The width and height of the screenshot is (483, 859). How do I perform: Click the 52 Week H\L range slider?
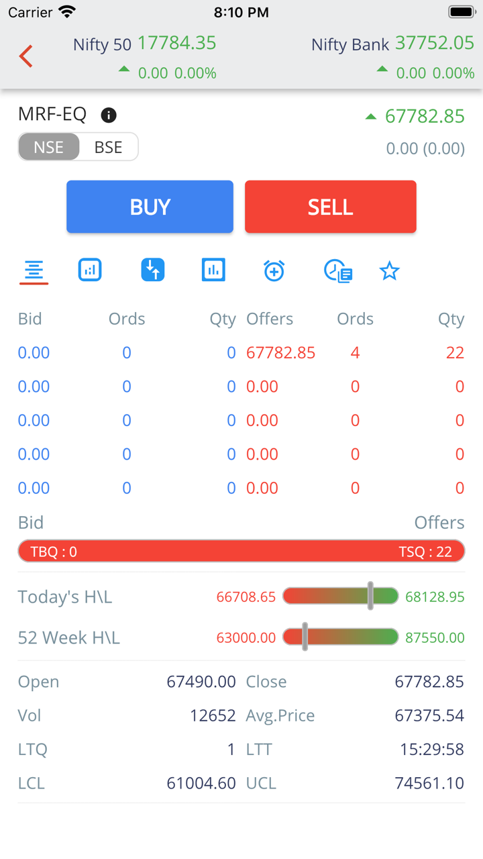[x=340, y=637]
